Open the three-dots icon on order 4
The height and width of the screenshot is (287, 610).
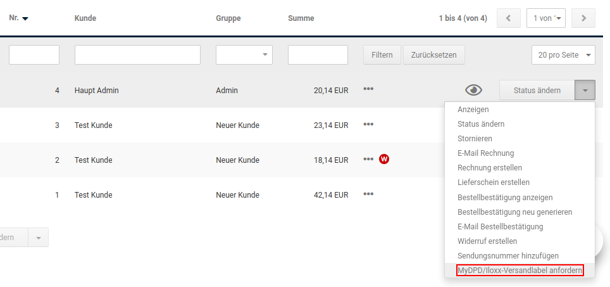368,89
